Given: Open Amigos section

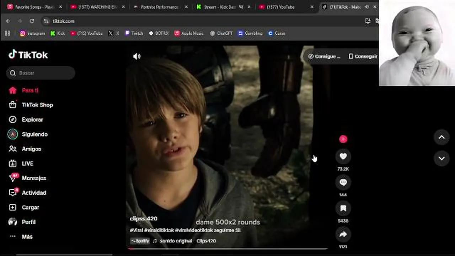Looking at the screenshot, I should (x=25, y=149).
